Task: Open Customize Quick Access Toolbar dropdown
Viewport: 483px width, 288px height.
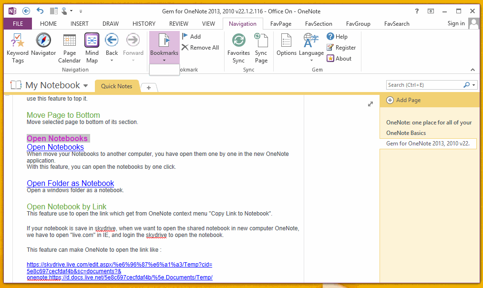Action: tap(81, 11)
